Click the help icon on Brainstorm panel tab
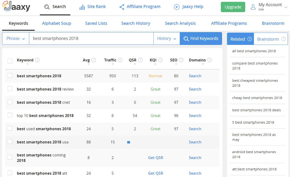The height and width of the screenshot is (177, 290). pyautogui.click(x=284, y=39)
